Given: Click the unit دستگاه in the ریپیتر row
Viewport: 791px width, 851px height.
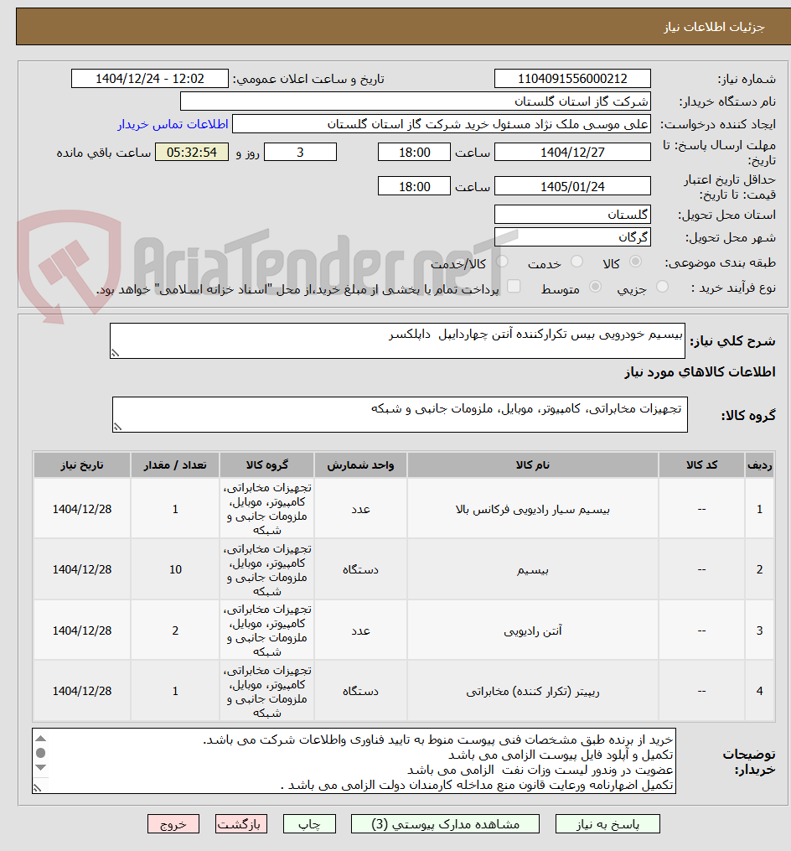Looking at the screenshot, I should click(x=360, y=692).
